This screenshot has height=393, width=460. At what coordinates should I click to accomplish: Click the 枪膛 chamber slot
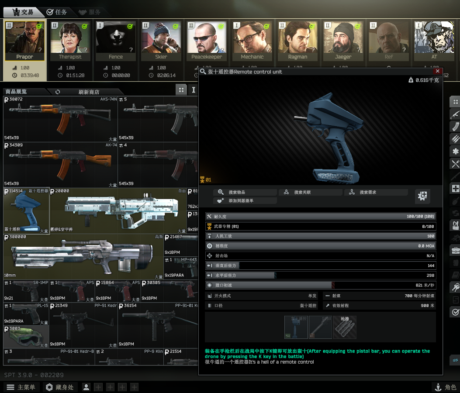(345, 327)
